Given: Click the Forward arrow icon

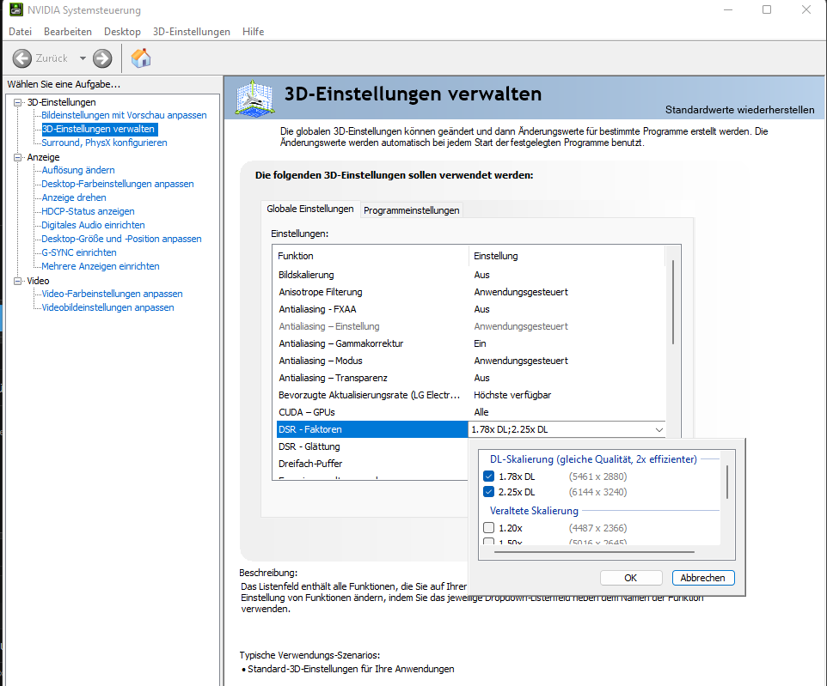Looking at the screenshot, I should pyautogui.click(x=102, y=58).
